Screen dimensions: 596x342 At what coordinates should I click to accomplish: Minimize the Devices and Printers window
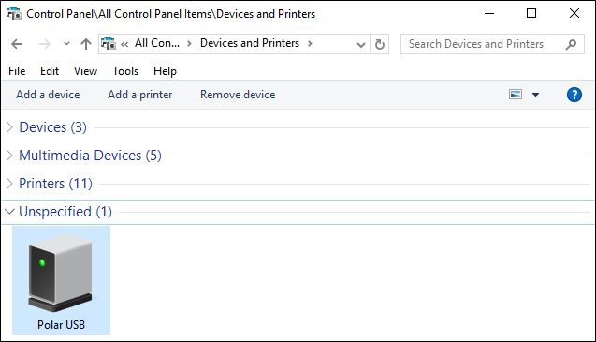489,14
